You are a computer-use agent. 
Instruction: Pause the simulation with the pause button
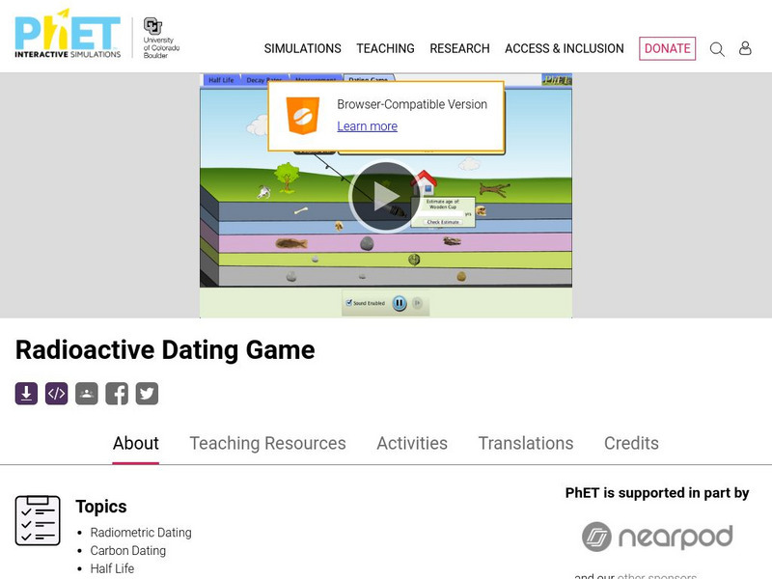click(400, 302)
